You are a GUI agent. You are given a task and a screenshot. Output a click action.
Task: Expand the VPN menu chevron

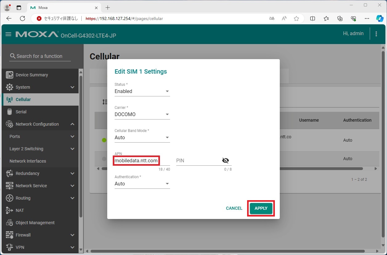tap(72, 247)
